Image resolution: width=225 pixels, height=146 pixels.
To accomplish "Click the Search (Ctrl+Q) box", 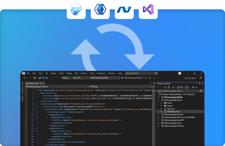I will 141,73.
